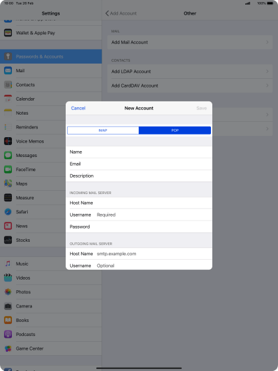Open Add LDAP Account chevron
This screenshot has height=371, width=278.
point(267,72)
